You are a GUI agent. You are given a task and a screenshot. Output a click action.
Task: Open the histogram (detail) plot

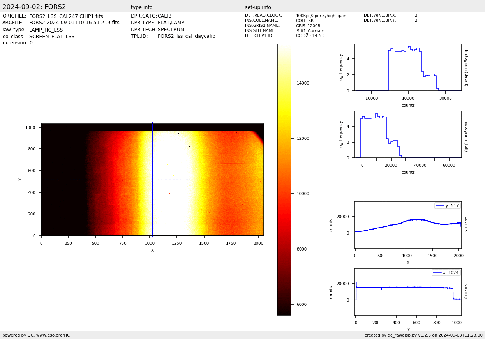(408, 67)
